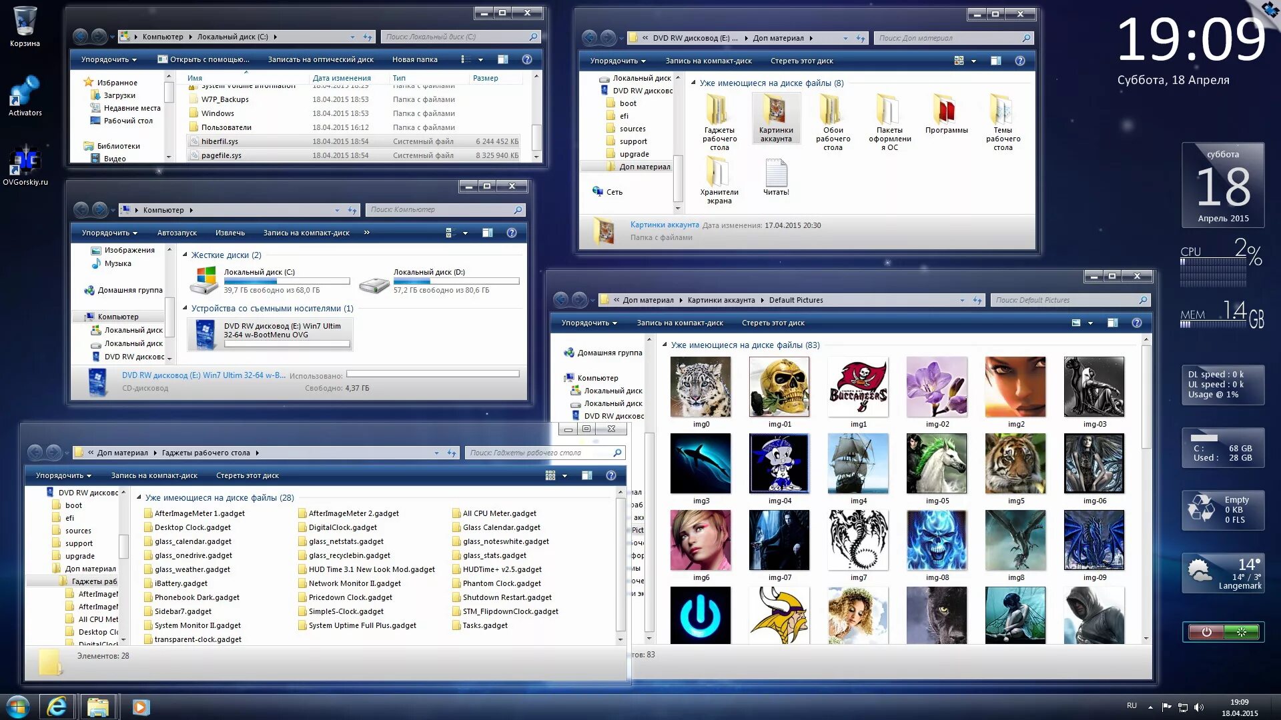Click Автозапуск in the Компьютер toolbar
The height and width of the screenshot is (720, 1281).
point(177,233)
